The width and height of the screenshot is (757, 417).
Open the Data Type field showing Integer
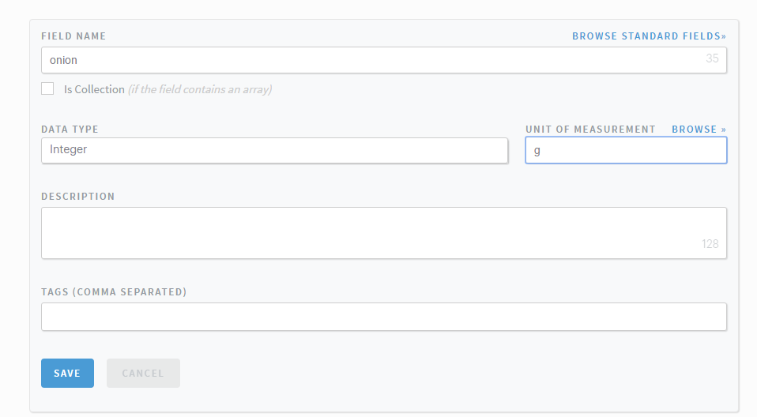[x=274, y=150]
